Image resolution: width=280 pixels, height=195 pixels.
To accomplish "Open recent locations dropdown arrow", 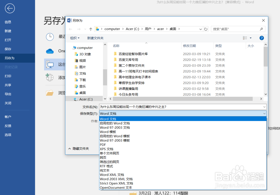I will [85, 29].
